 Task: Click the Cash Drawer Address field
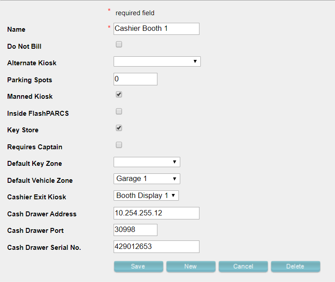[x=156, y=213]
